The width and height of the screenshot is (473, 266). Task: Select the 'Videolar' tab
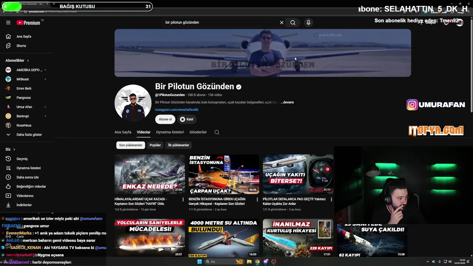[x=144, y=132]
